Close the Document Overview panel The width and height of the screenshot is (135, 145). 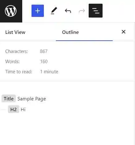(x=124, y=32)
